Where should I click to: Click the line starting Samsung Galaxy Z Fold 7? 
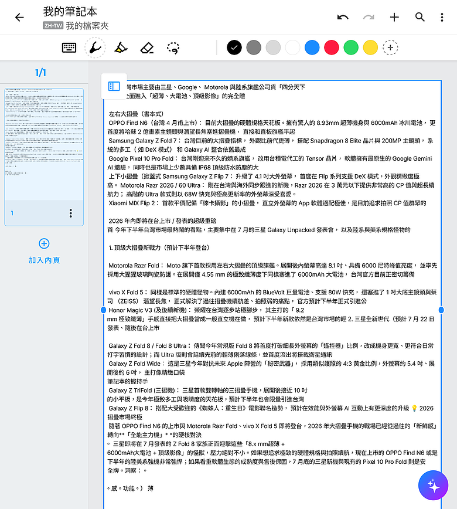[271, 141]
